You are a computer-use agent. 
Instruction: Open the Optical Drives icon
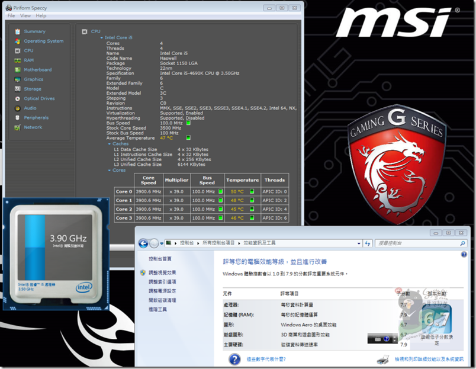pyautogui.click(x=18, y=99)
